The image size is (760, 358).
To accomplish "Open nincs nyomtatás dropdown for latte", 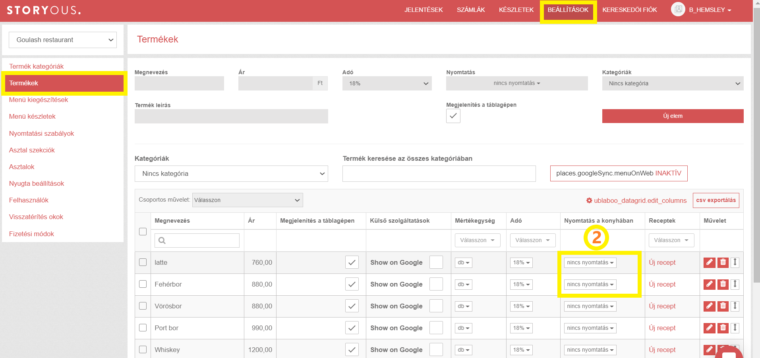I will pos(590,262).
